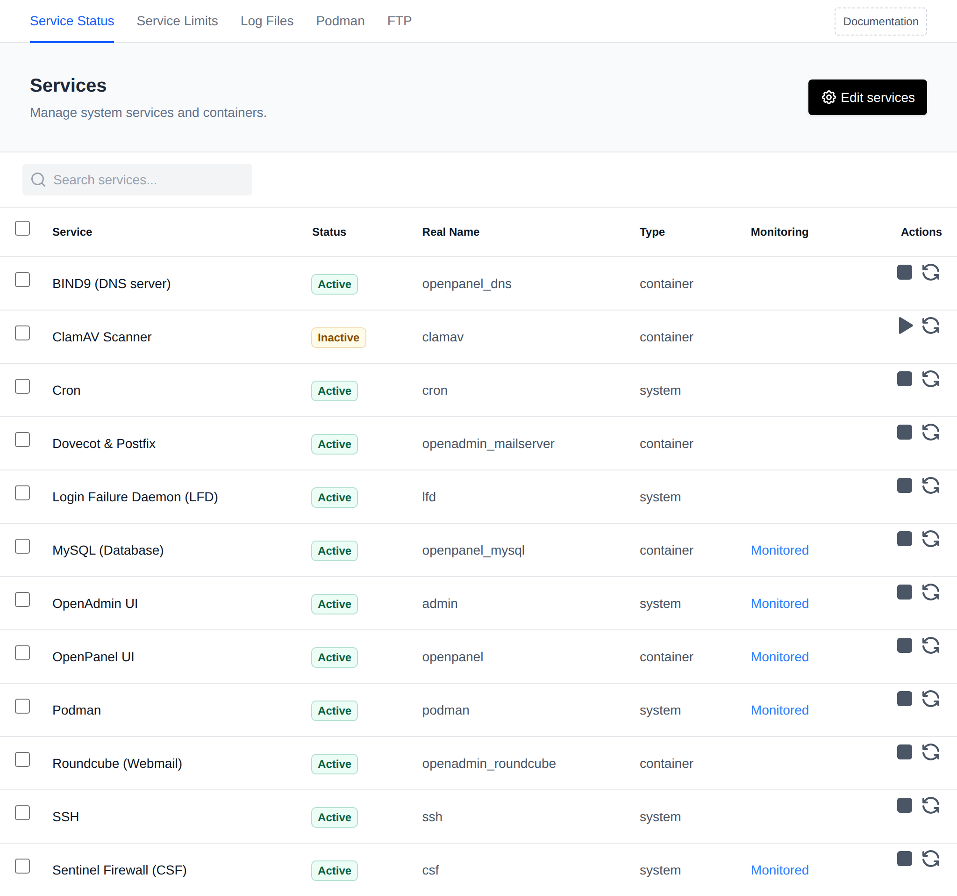Restart the Sentinel Firewall (CSF) service

930,859
